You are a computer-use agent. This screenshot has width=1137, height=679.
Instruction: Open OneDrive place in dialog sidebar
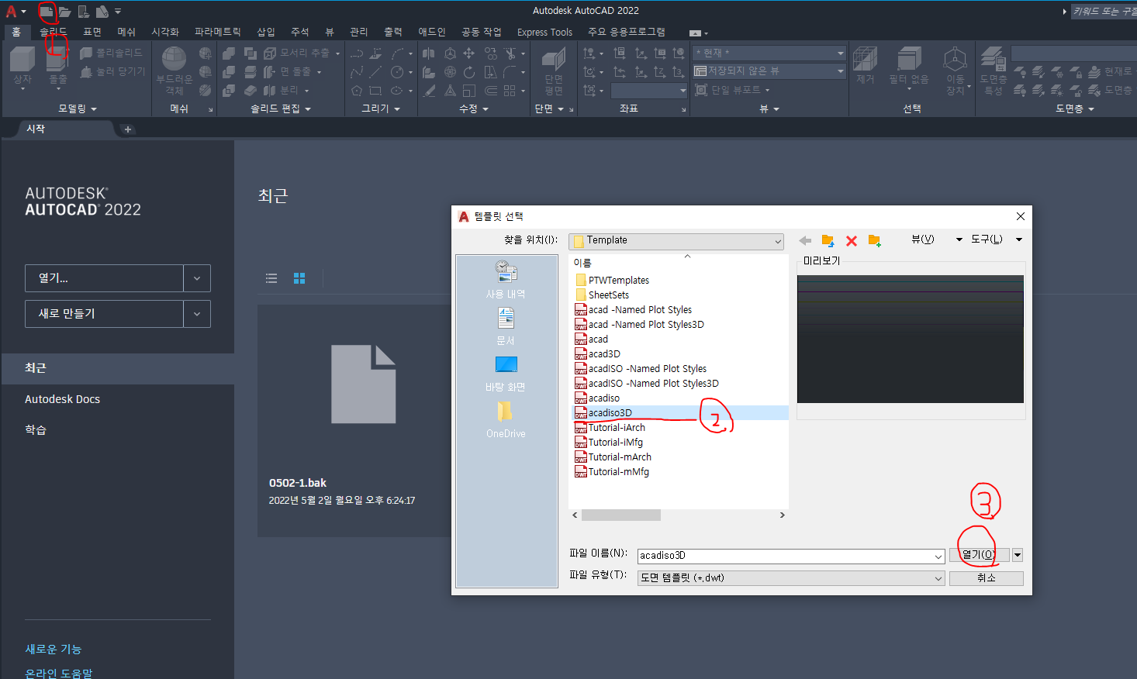click(x=506, y=419)
